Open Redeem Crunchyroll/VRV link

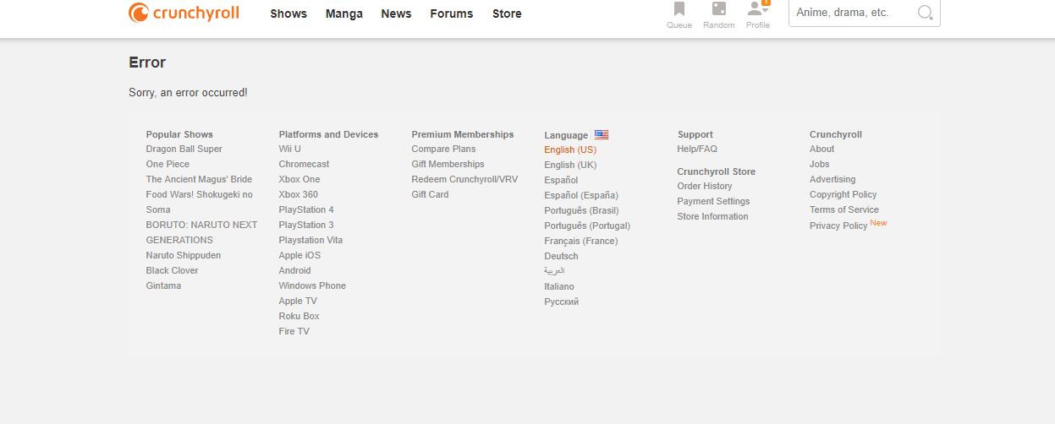(x=464, y=179)
